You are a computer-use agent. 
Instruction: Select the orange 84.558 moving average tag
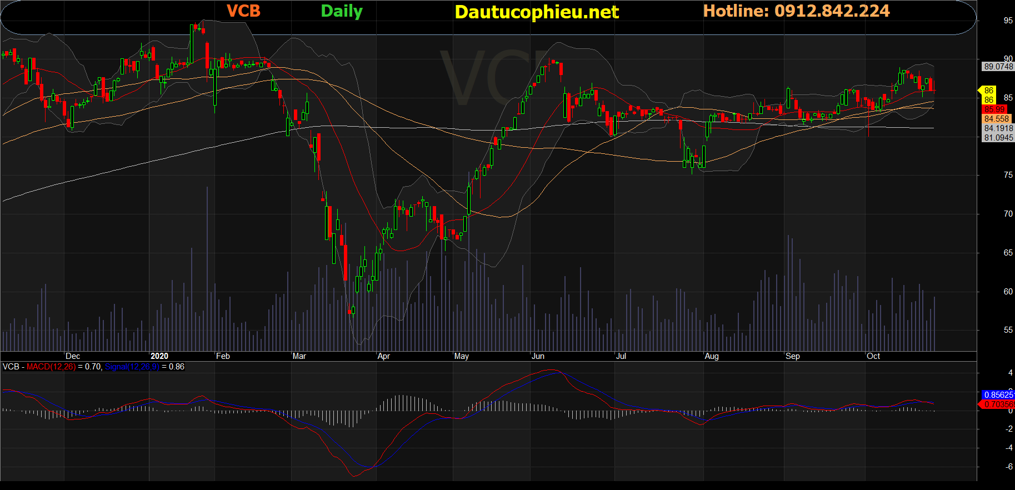(996, 119)
